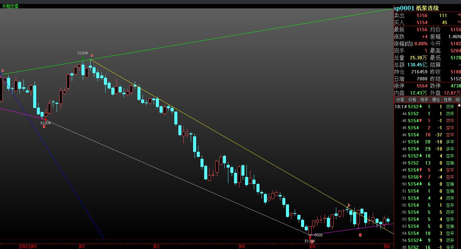Click the 卖出 ask price 5156
Screen dimensions: 461x249
point(422,15)
